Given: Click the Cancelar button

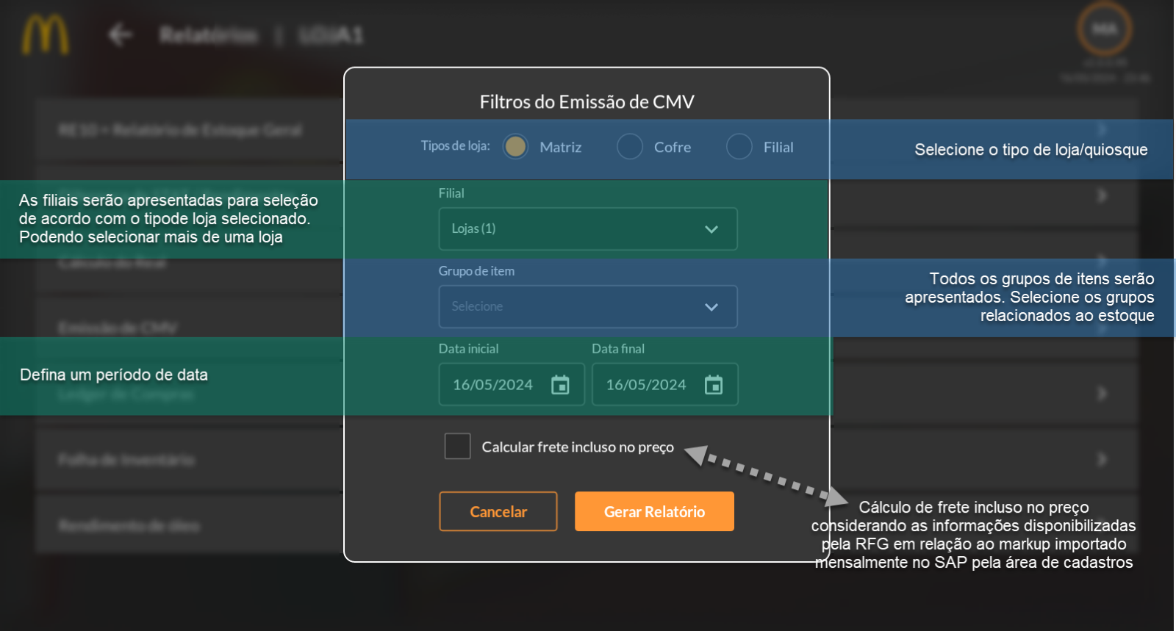Looking at the screenshot, I should pyautogui.click(x=498, y=511).
